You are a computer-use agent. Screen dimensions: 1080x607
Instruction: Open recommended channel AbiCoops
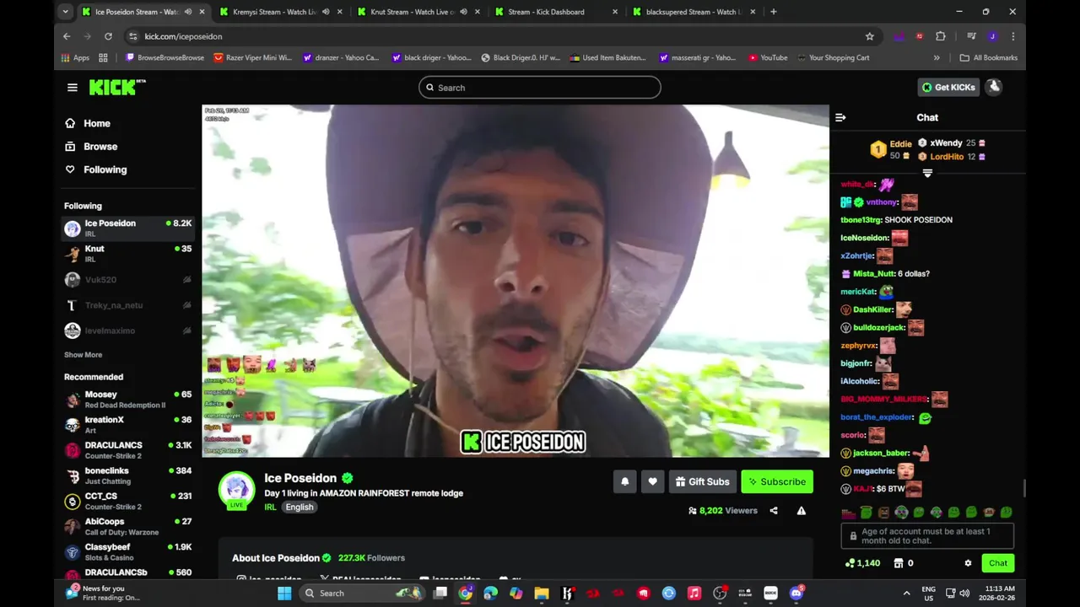tap(128, 526)
